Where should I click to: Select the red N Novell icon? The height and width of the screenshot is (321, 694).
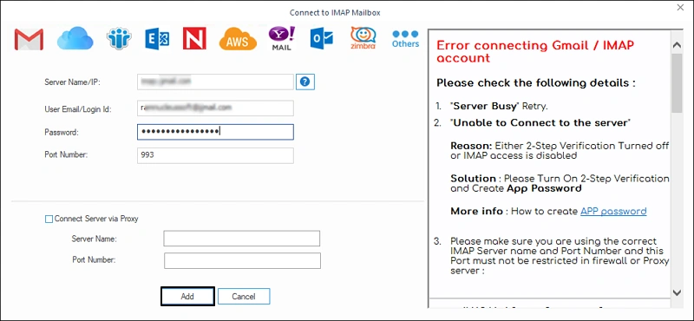[x=194, y=38]
